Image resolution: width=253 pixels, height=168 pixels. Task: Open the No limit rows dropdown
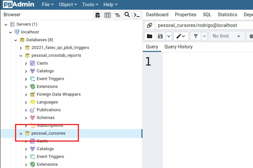pyautogui.click(x=227, y=36)
